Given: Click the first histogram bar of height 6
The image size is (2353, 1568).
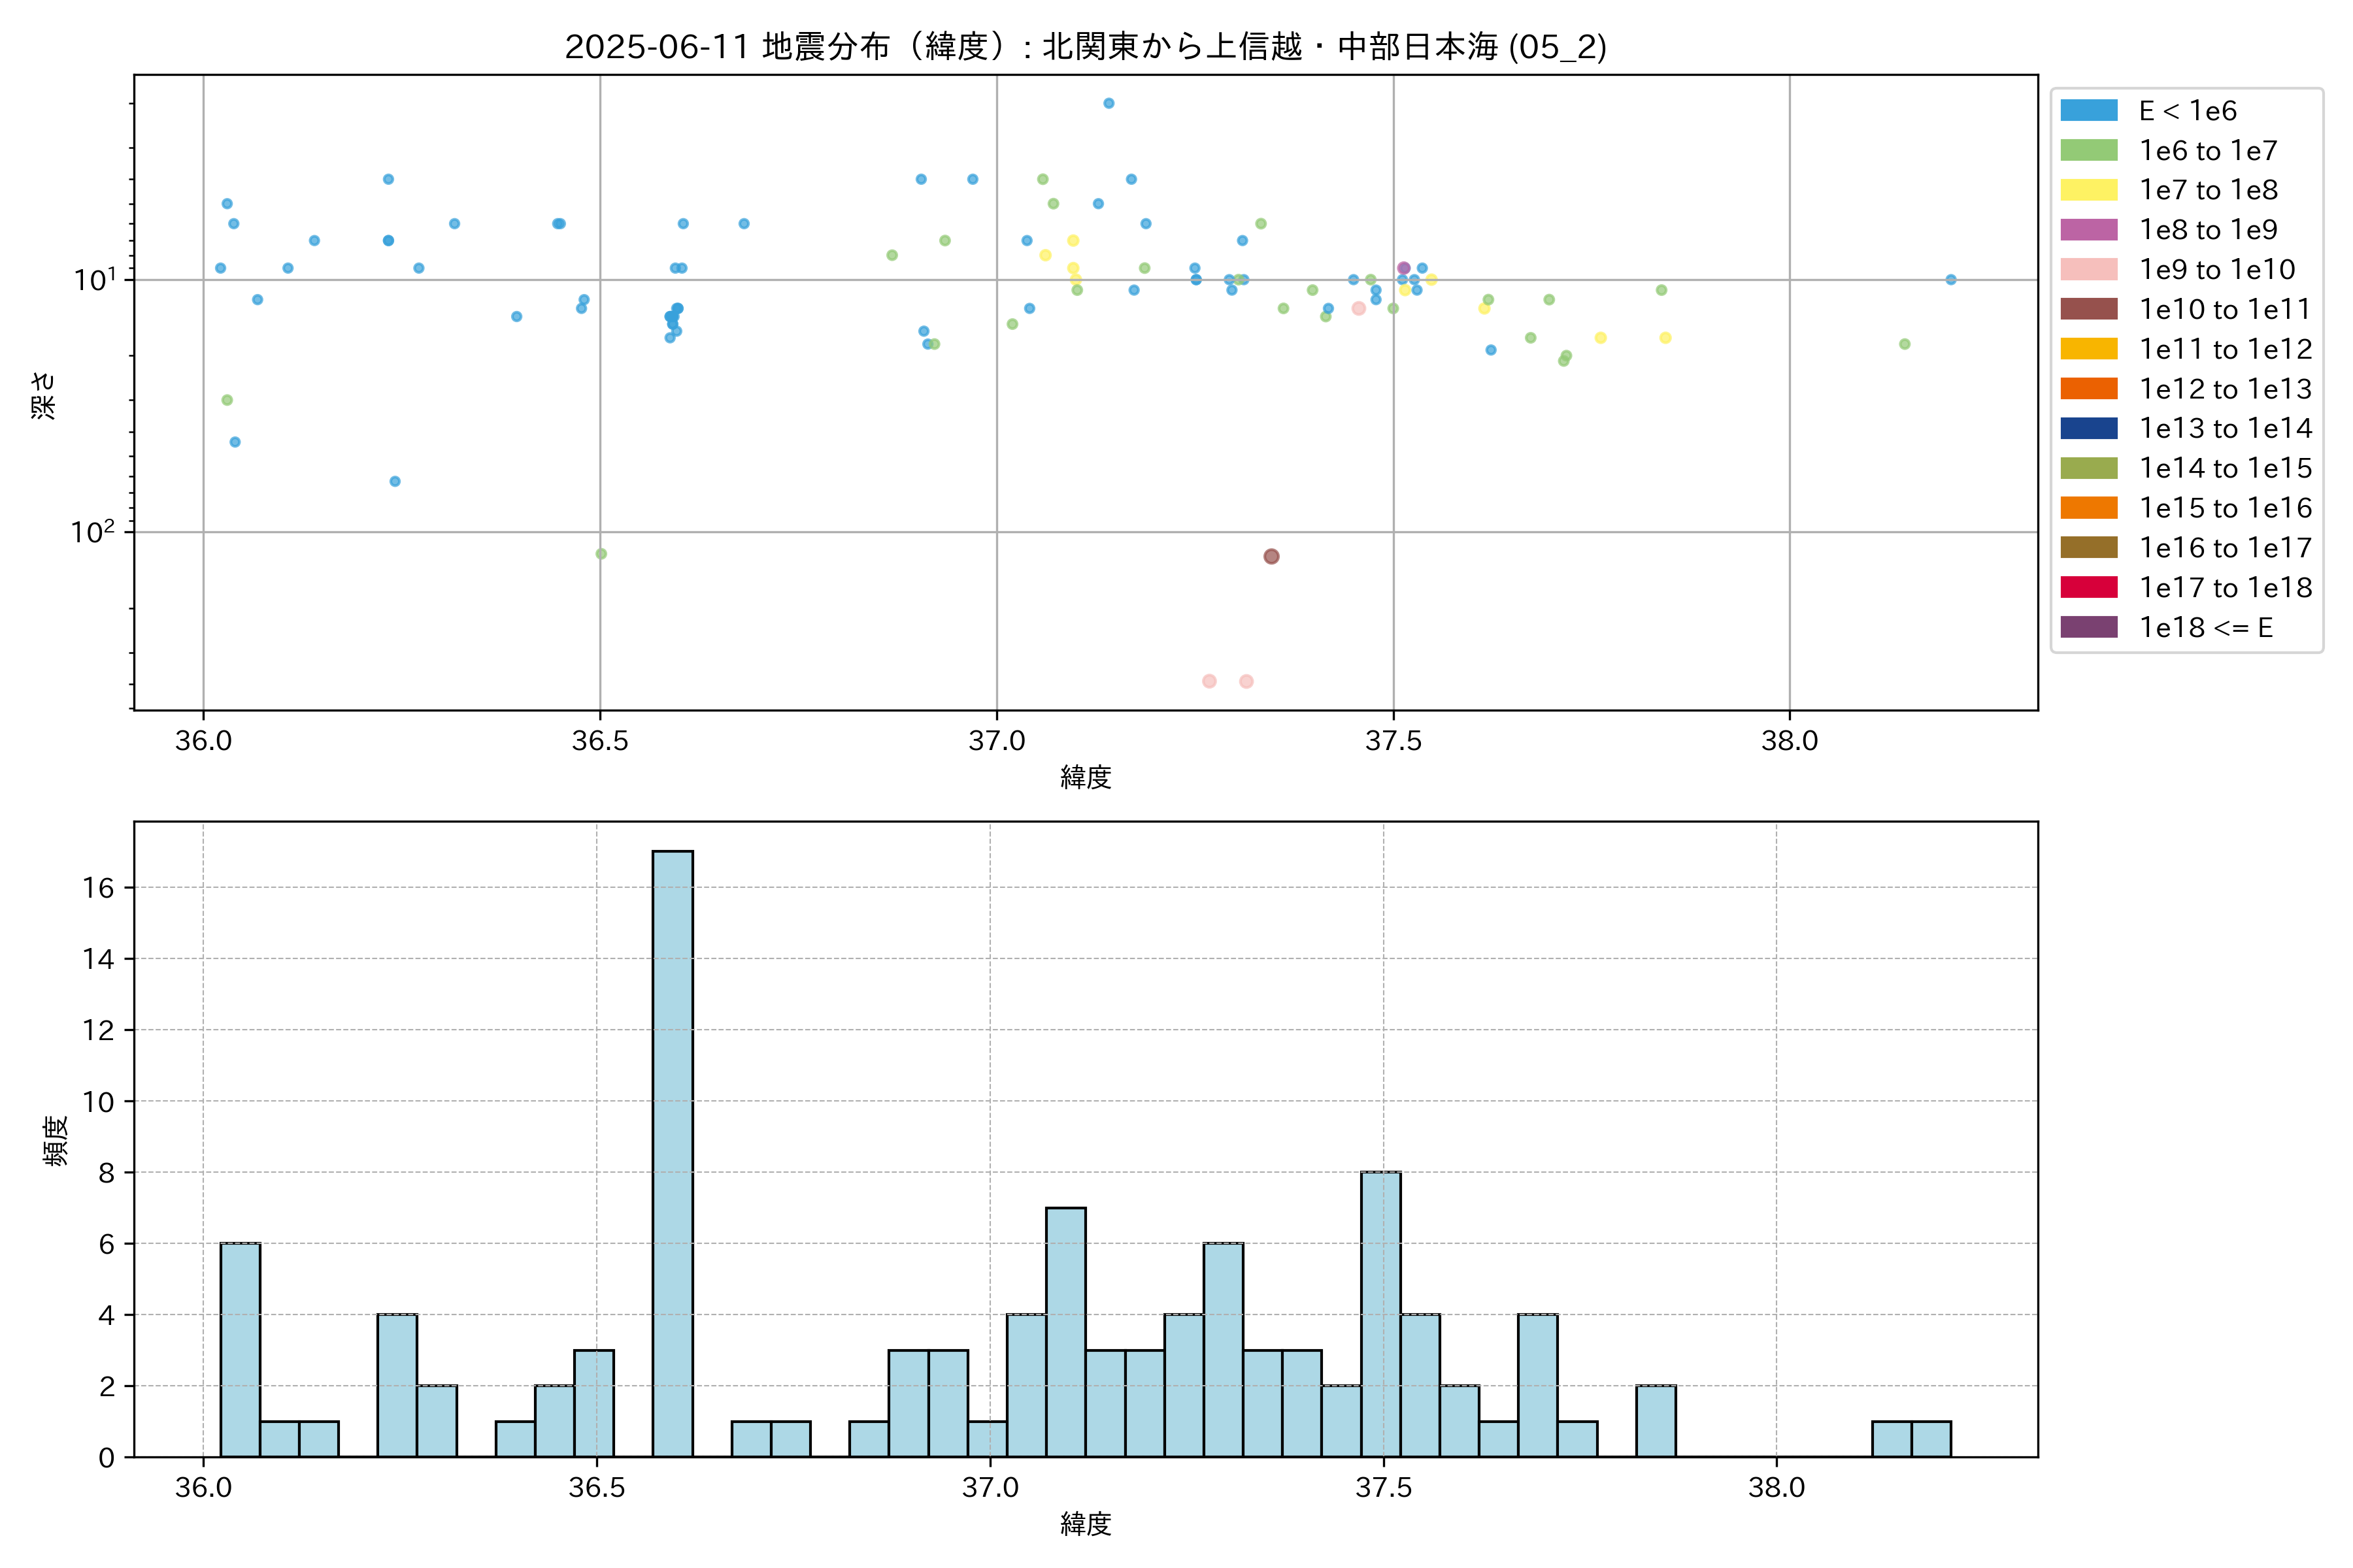Looking at the screenshot, I should [x=240, y=1350].
